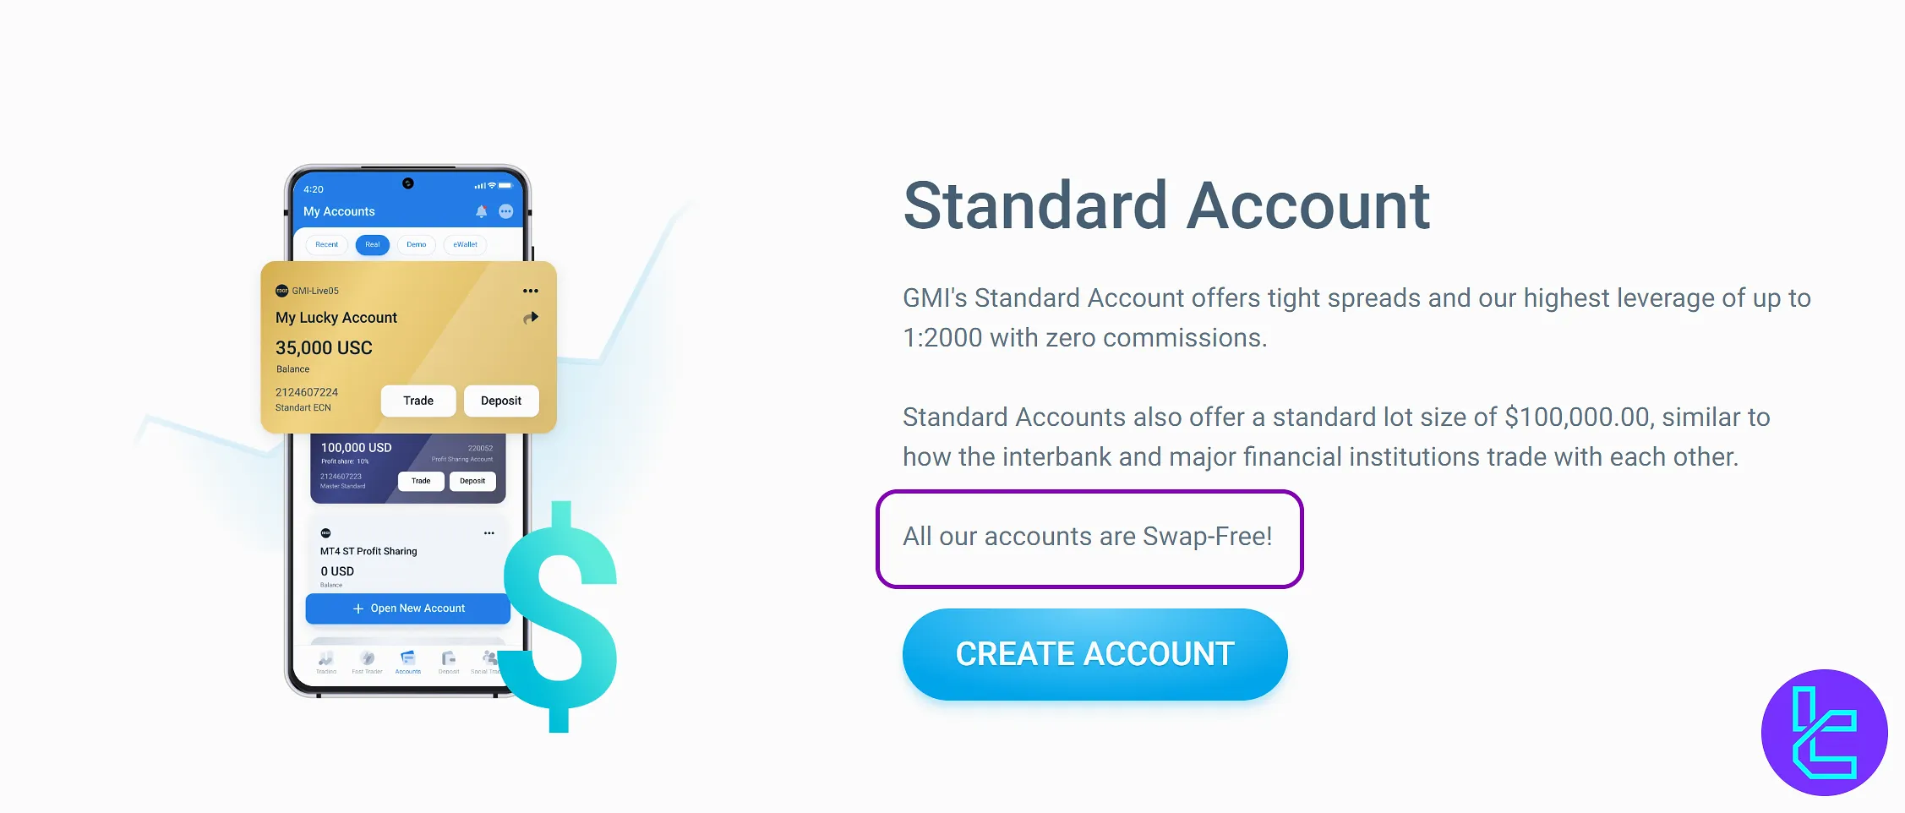Expand MT4 ST Profit Sharing options menu
1905x813 pixels.
(489, 533)
